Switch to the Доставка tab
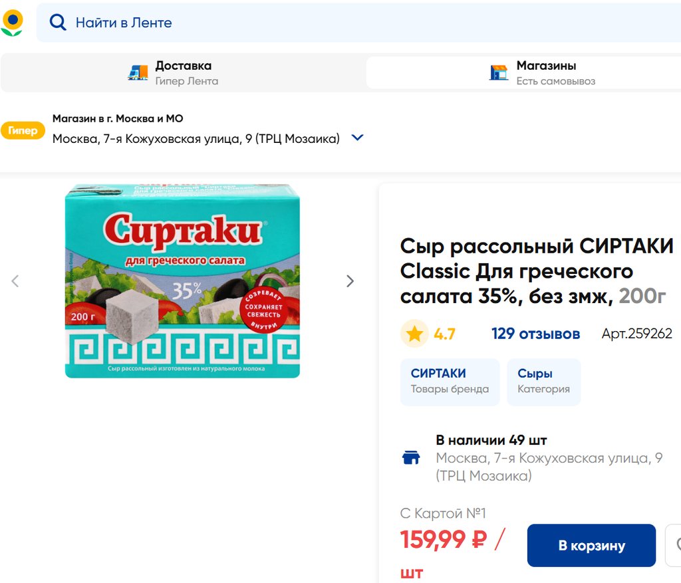The image size is (681, 583). [x=183, y=72]
